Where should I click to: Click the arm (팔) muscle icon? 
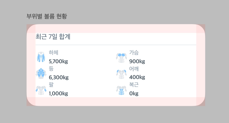click(x=41, y=89)
